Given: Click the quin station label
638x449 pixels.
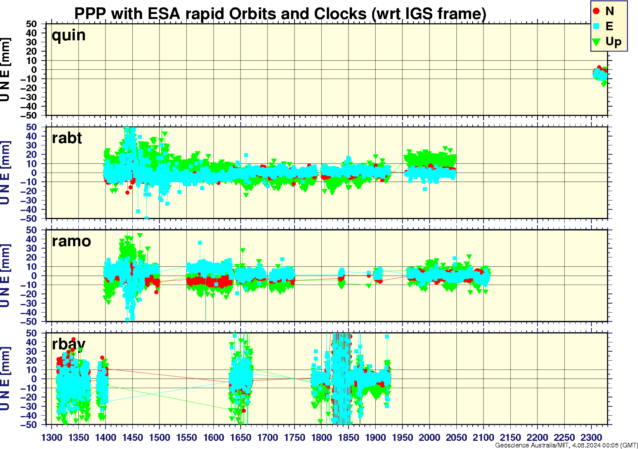Looking at the screenshot, I should click(69, 36).
